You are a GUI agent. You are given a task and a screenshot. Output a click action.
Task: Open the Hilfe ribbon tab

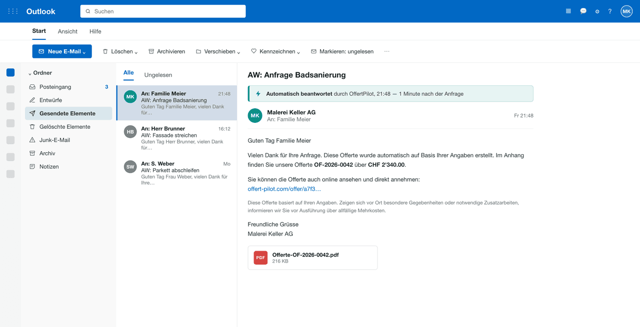click(x=95, y=31)
